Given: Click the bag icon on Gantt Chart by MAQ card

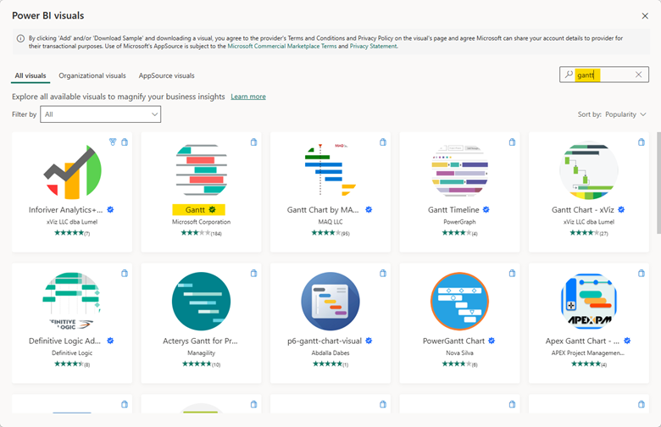Looking at the screenshot, I should point(383,142).
